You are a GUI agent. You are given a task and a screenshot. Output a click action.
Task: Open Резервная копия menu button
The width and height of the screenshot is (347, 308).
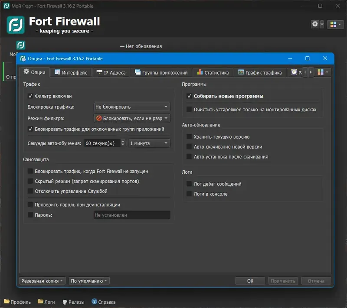click(x=42, y=281)
